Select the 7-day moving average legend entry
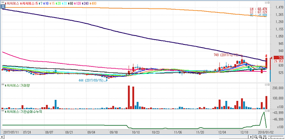 pyautogui.click(x=40, y=3)
